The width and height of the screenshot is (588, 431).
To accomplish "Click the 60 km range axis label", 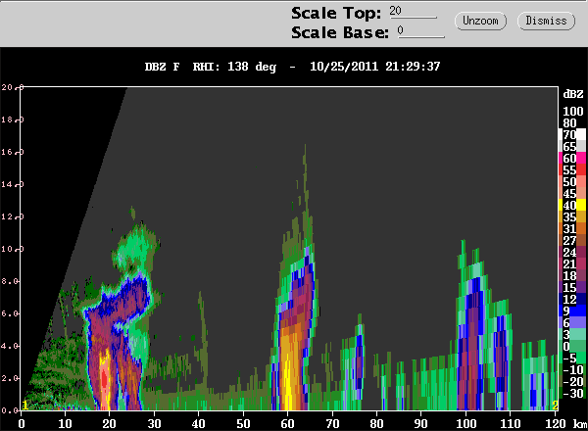I will (x=287, y=424).
